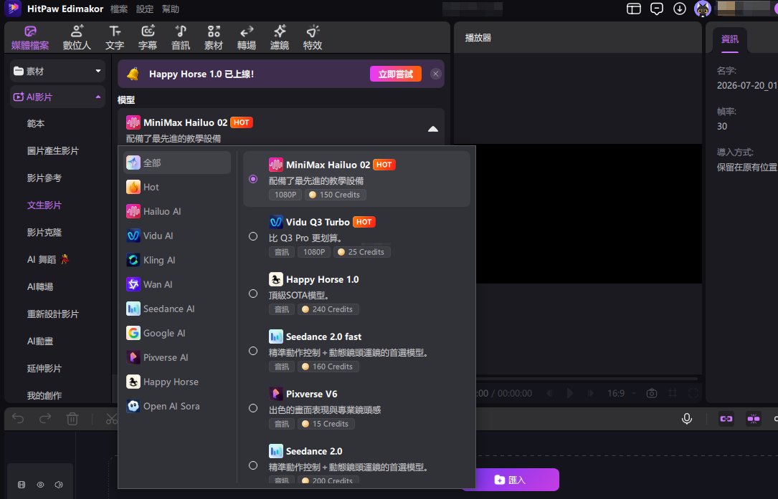The width and height of the screenshot is (778, 499).
Task: Take a snapshot with the camera icon
Action: 652,393
